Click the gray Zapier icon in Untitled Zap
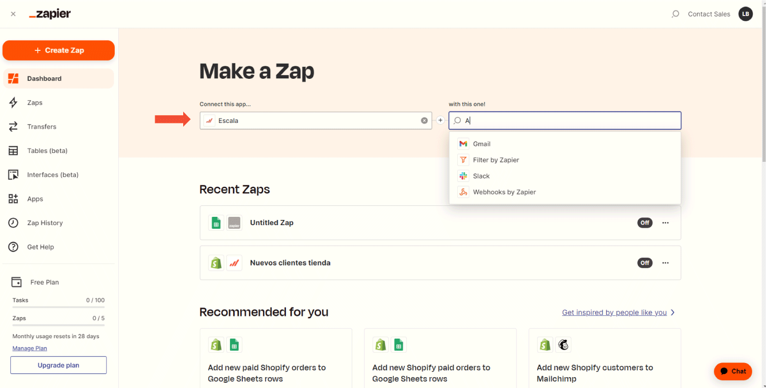 pos(235,223)
